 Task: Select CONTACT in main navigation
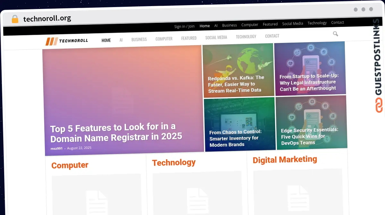[272, 36]
